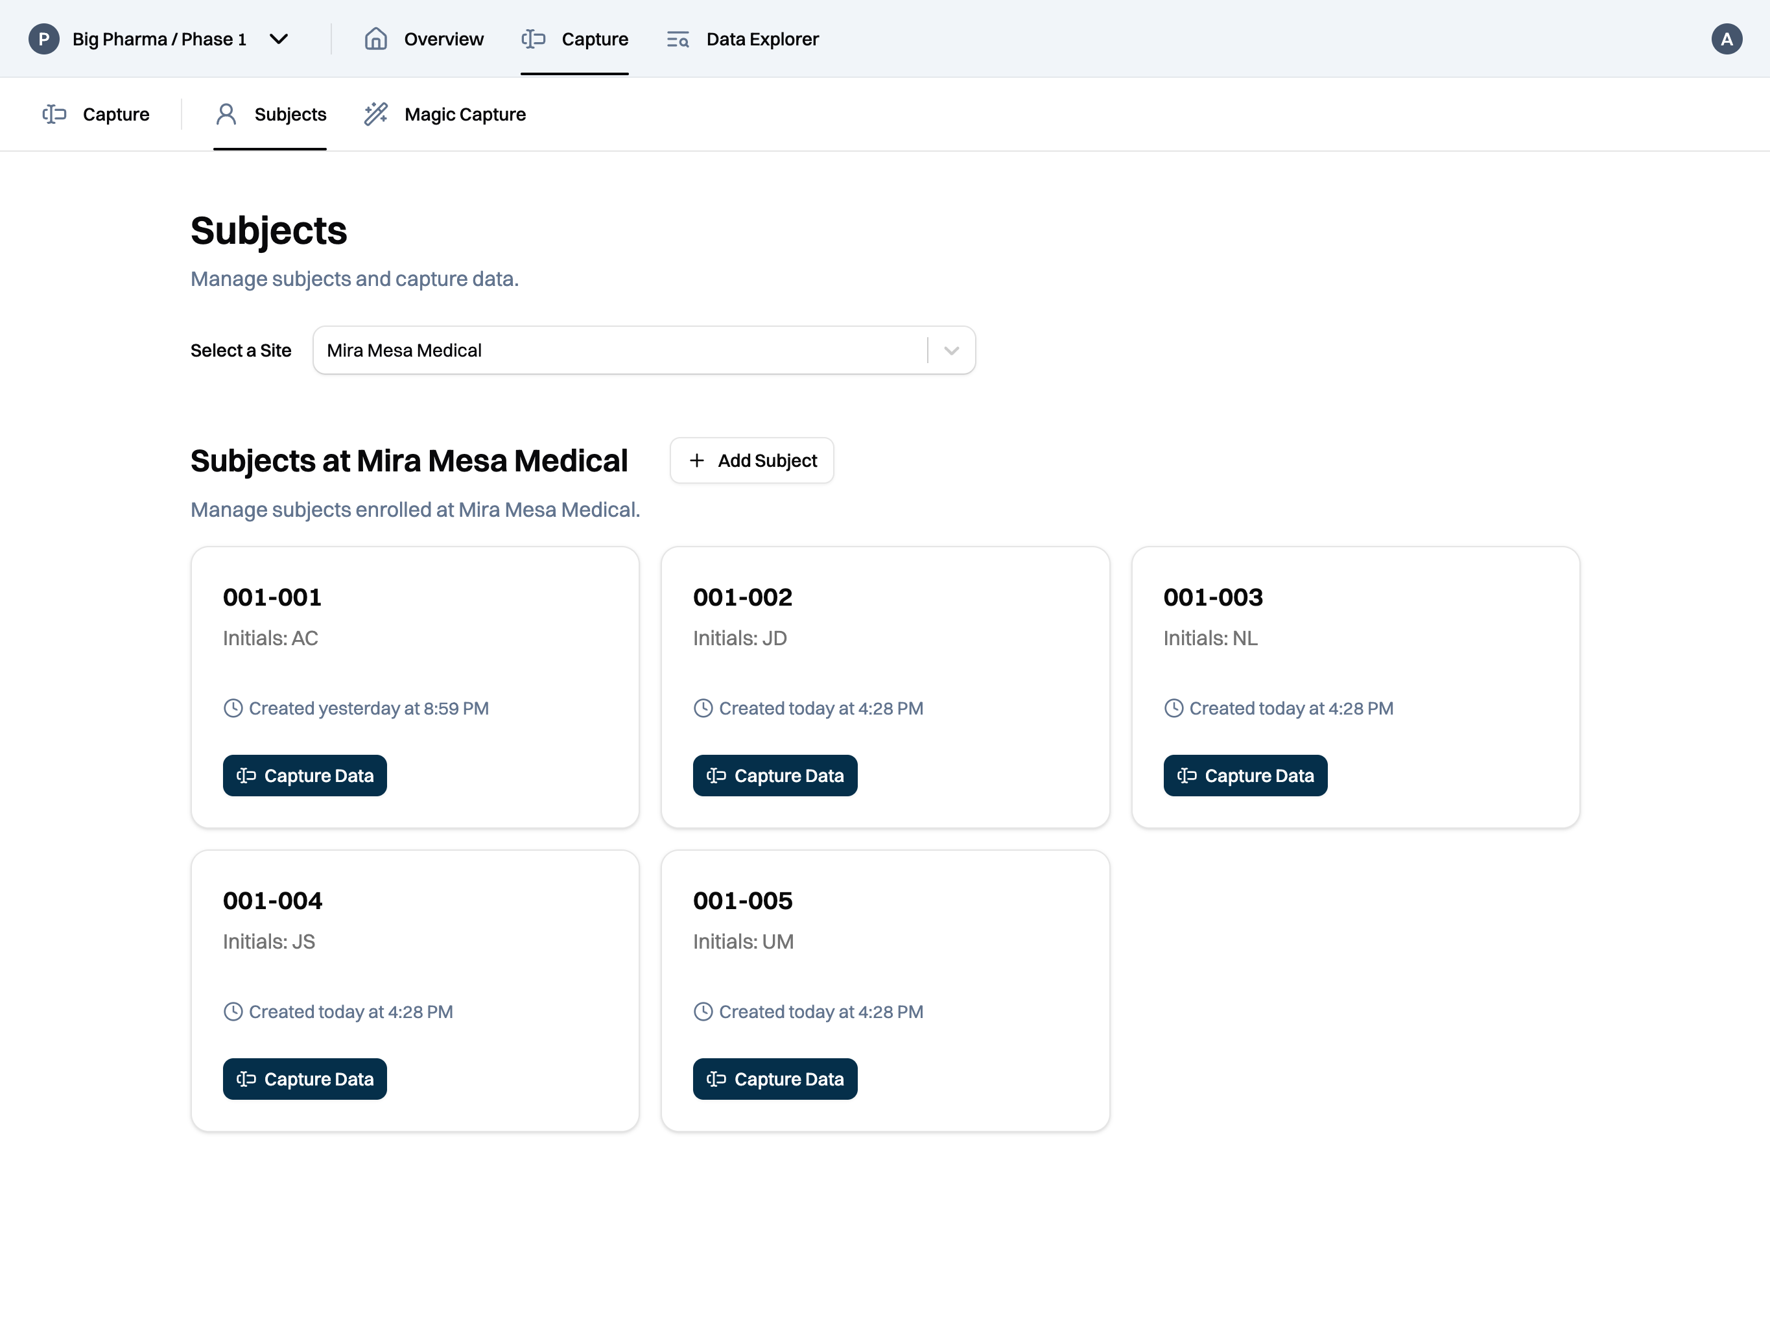1770x1328 pixels.
Task: Open the Select a Site dropdown arrow
Action: coord(950,351)
